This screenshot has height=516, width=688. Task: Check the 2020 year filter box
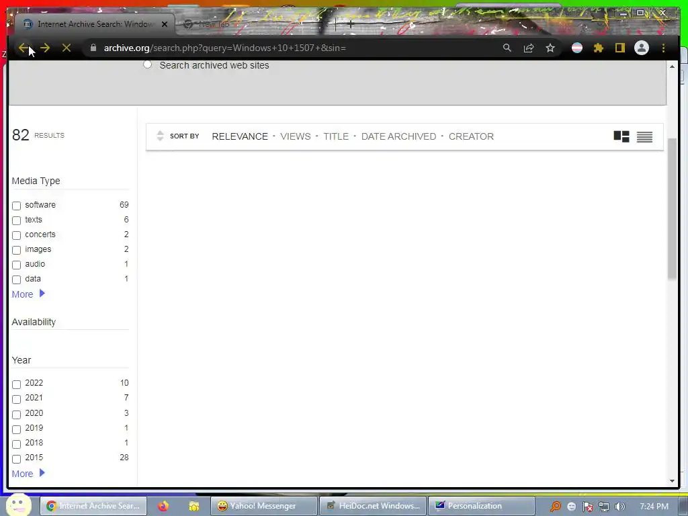coord(16,414)
